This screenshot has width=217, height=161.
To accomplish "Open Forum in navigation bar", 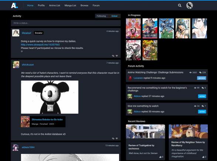I will (96, 6).
